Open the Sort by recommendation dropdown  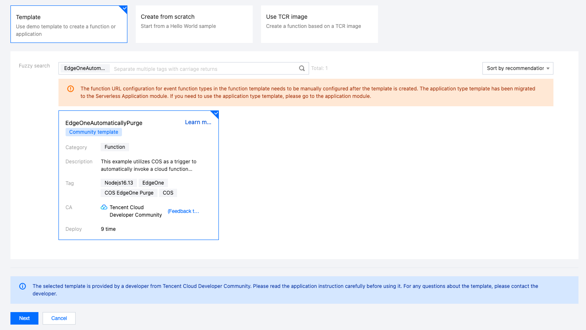[x=518, y=68]
